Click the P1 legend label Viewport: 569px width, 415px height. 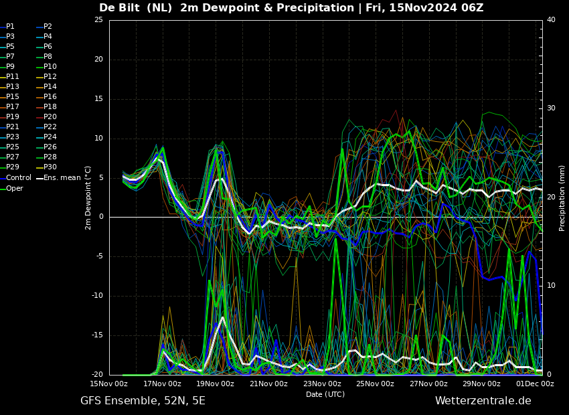click(x=10, y=27)
